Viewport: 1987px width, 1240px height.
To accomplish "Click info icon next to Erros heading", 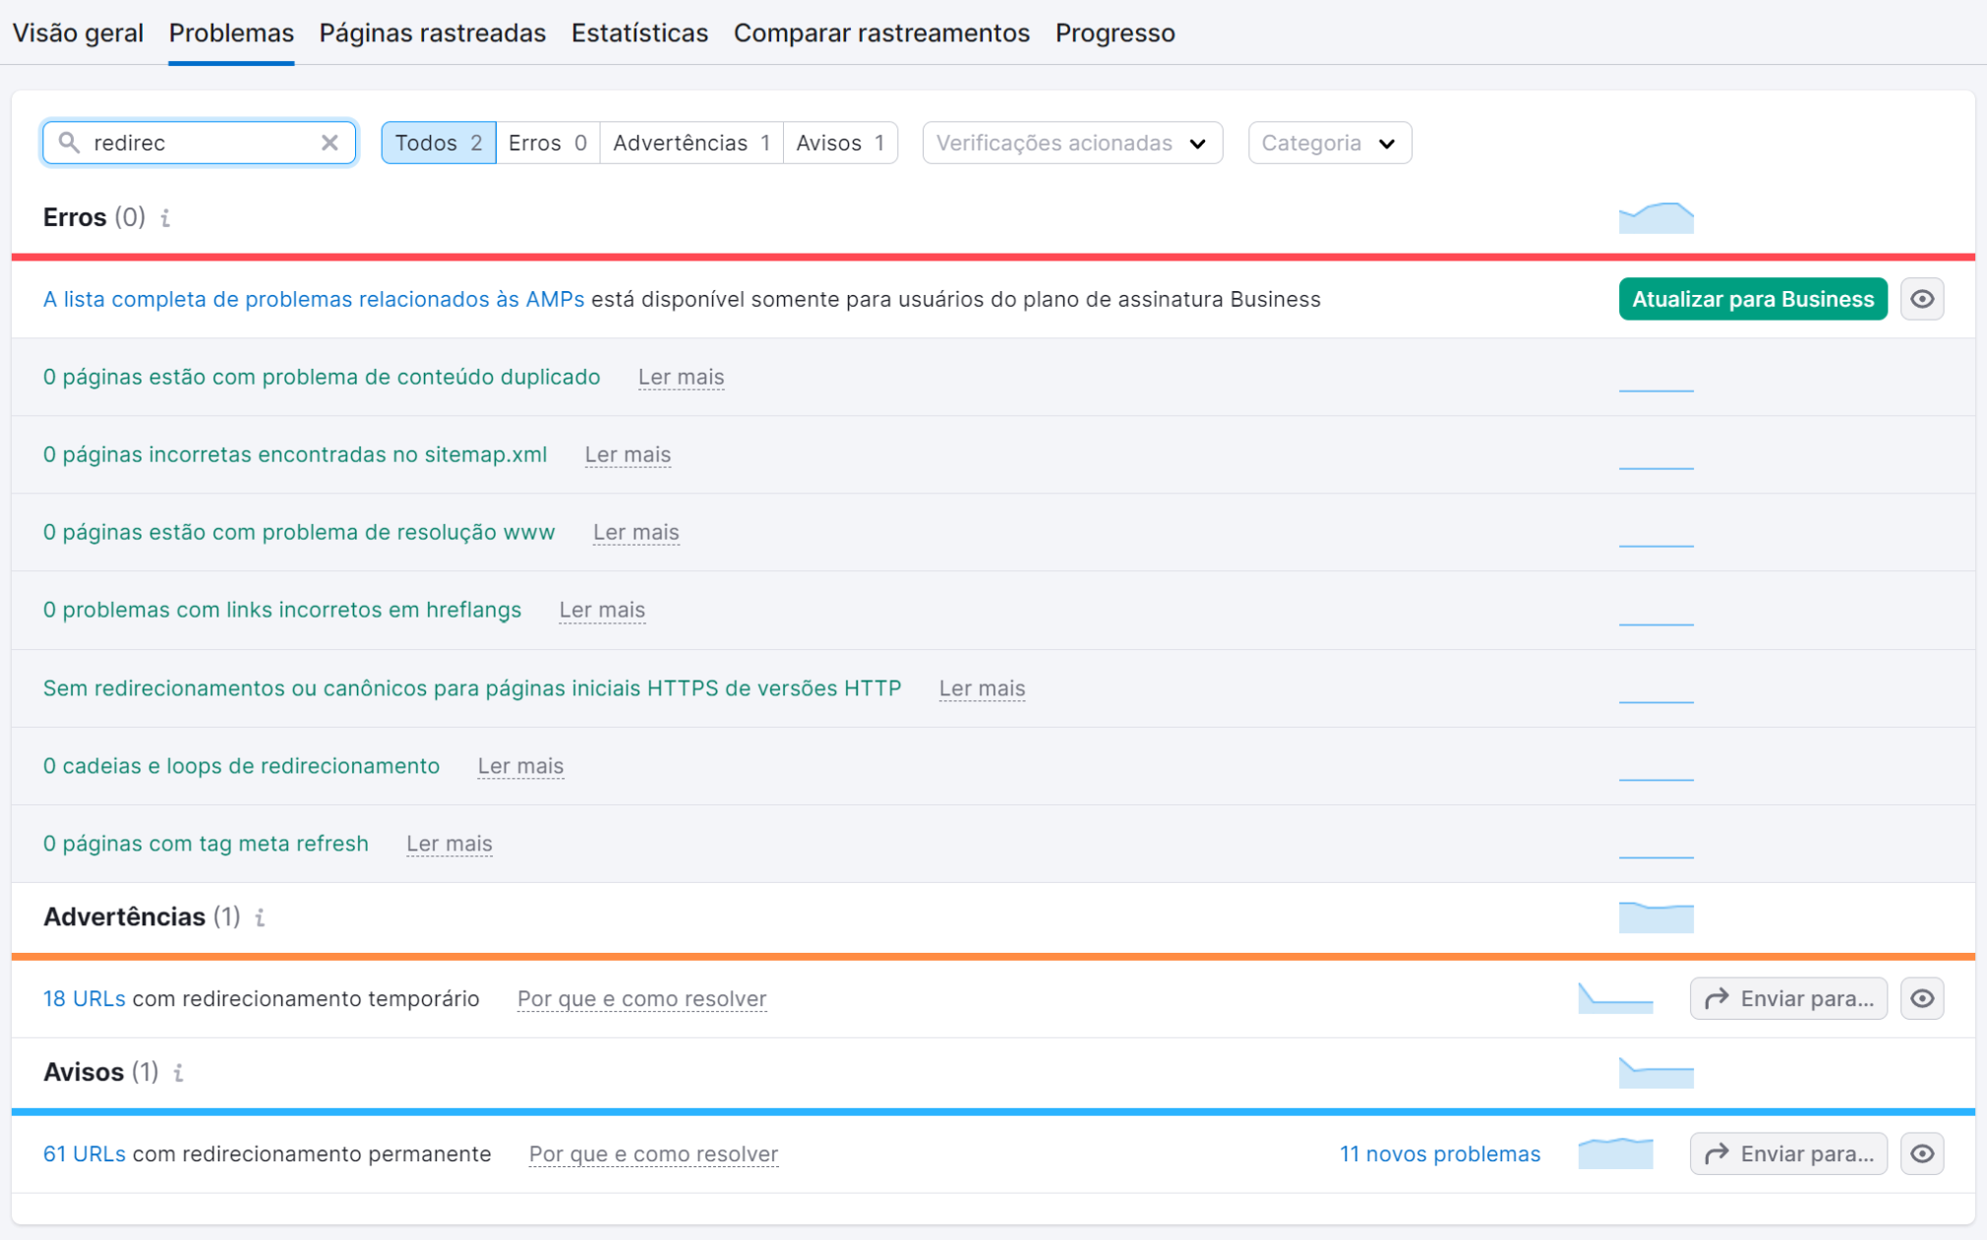I will [x=165, y=217].
